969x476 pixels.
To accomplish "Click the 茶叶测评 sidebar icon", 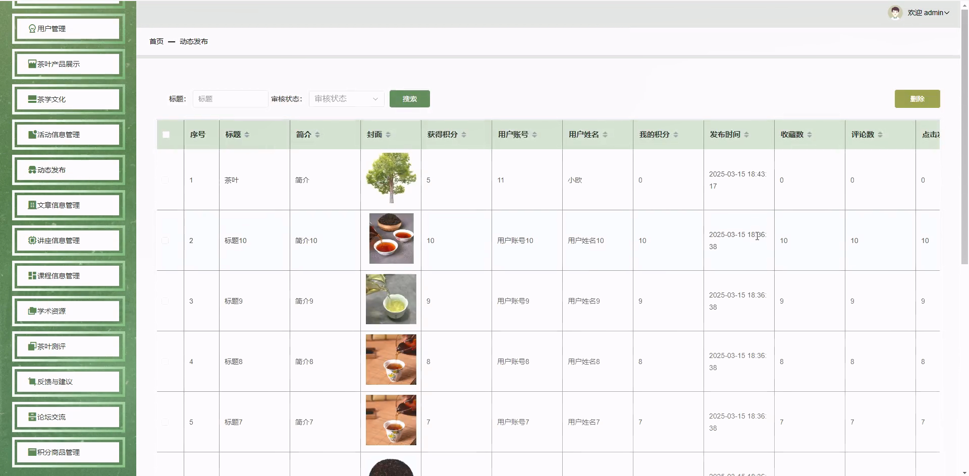I will (32, 346).
